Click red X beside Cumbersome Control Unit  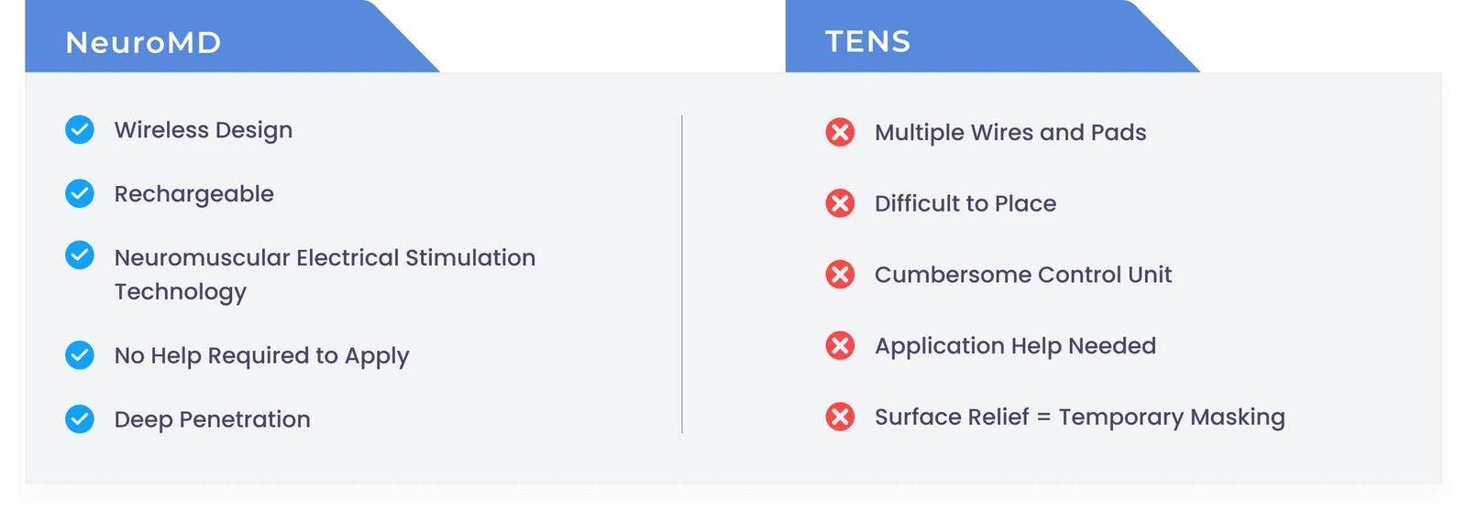click(x=840, y=275)
